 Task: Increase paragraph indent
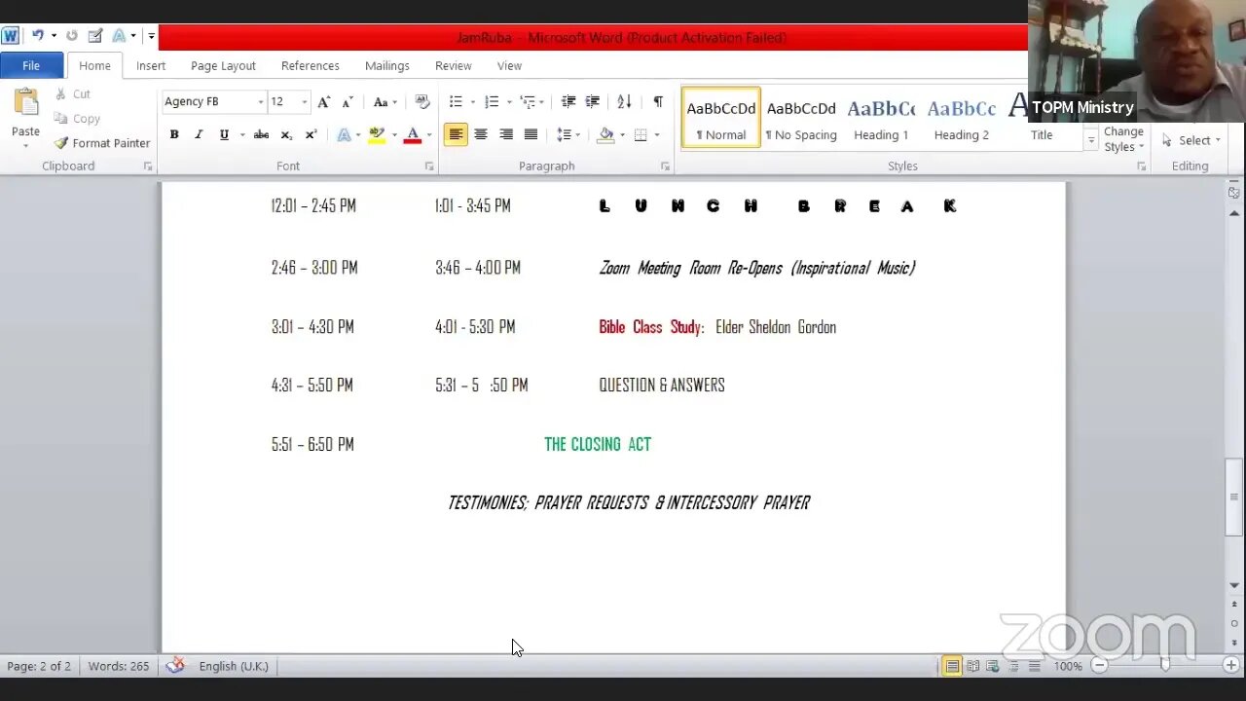[x=593, y=102]
